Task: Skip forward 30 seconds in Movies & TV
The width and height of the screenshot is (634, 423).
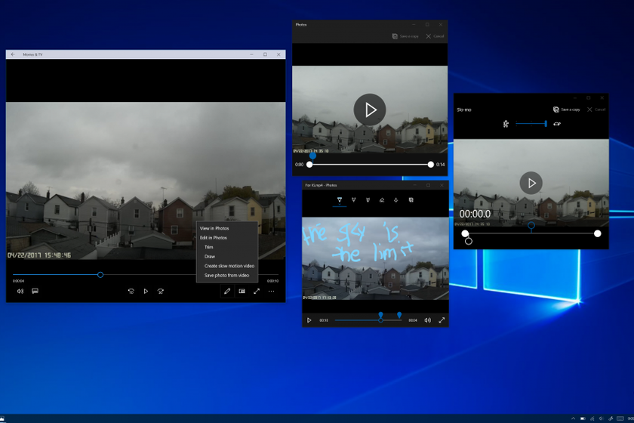Action: pyautogui.click(x=161, y=291)
